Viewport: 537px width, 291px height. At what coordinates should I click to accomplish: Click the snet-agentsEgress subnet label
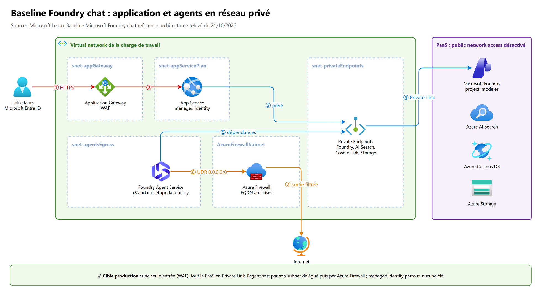pos(93,145)
